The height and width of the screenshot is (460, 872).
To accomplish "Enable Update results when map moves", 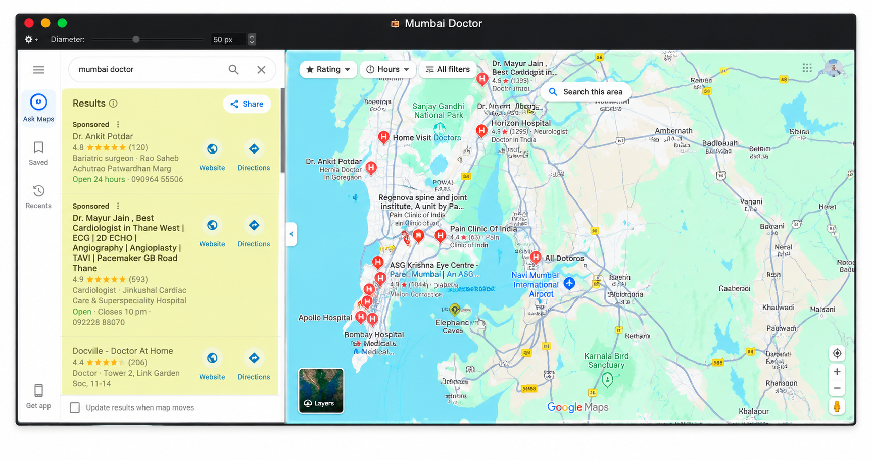I will (x=75, y=407).
